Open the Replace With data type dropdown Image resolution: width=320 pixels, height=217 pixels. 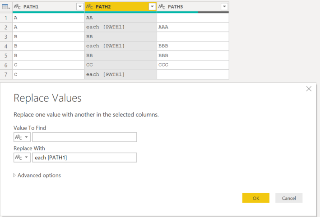22,158
